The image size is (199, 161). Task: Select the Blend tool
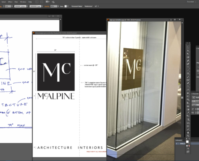(x=188, y=116)
